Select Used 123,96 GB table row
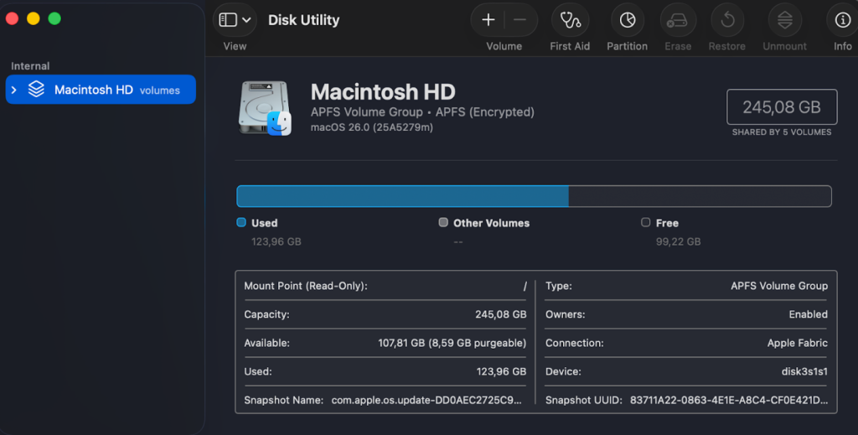This screenshot has height=435, width=858. [385, 371]
